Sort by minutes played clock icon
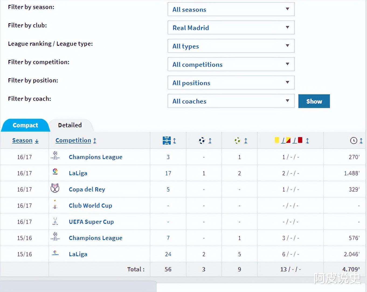 click(x=356, y=141)
